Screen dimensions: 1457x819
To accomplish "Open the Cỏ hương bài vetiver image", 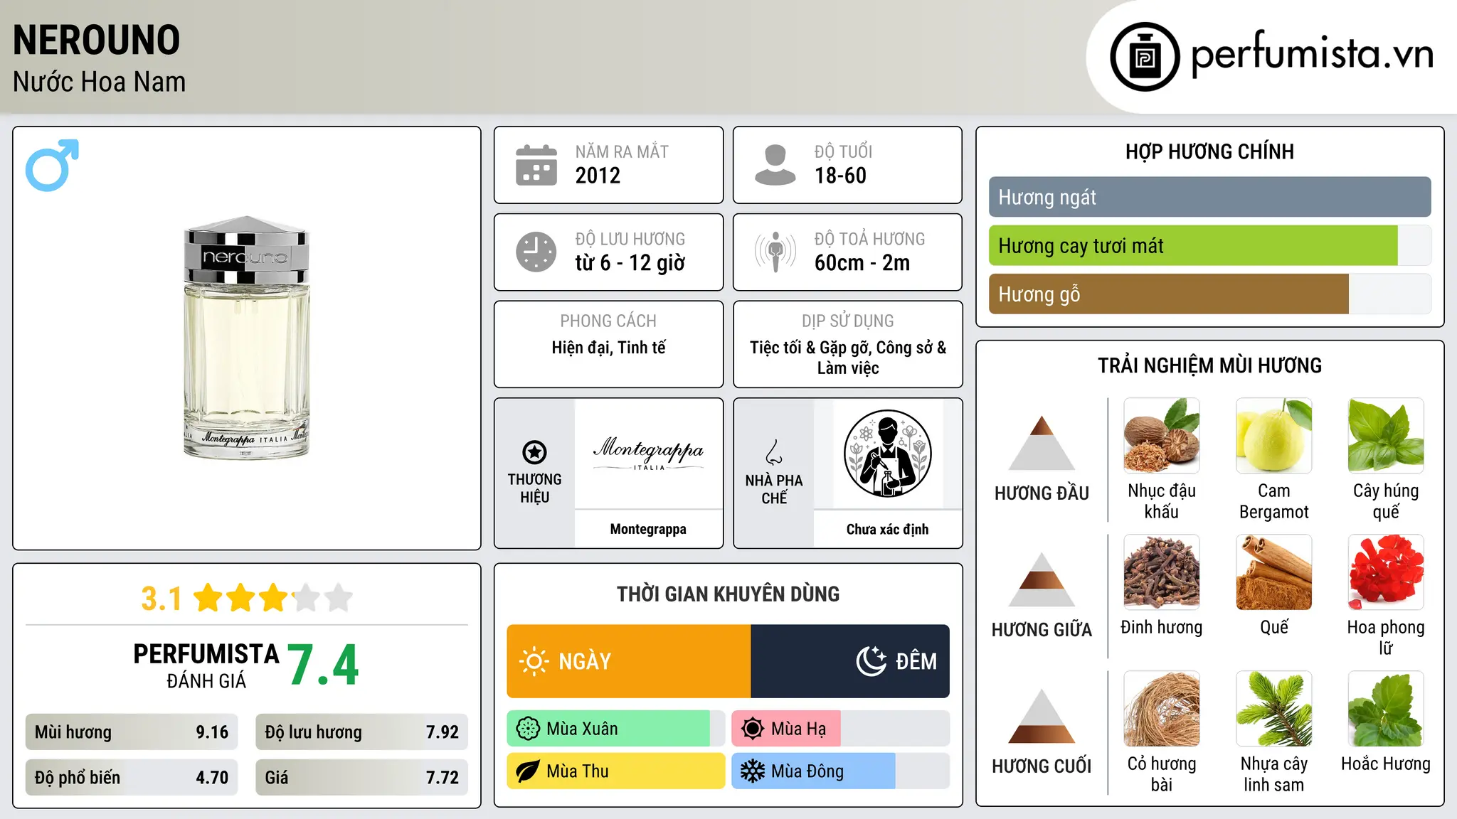I will point(1161,709).
